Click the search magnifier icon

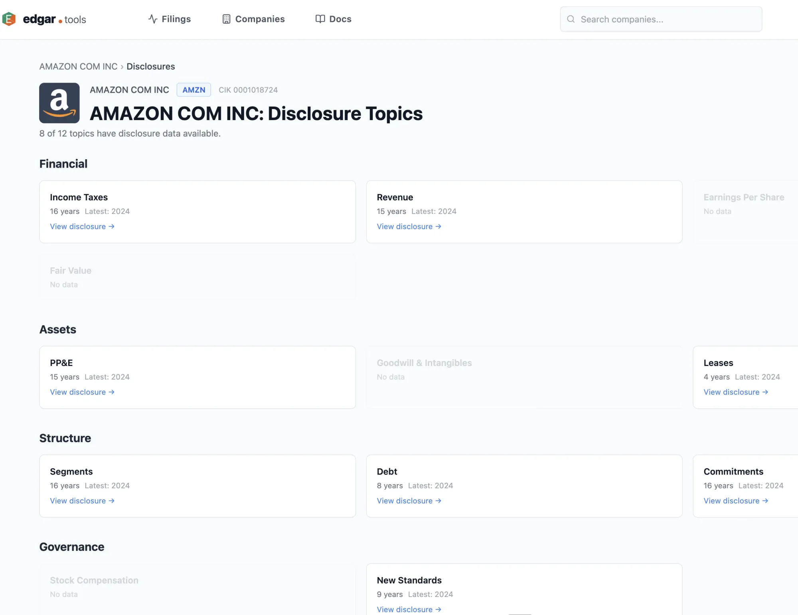[x=571, y=19]
